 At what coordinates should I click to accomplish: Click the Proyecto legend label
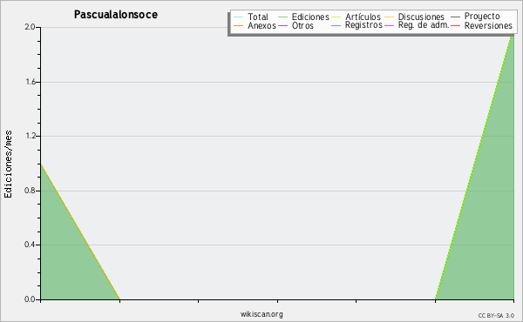click(482, 17)
